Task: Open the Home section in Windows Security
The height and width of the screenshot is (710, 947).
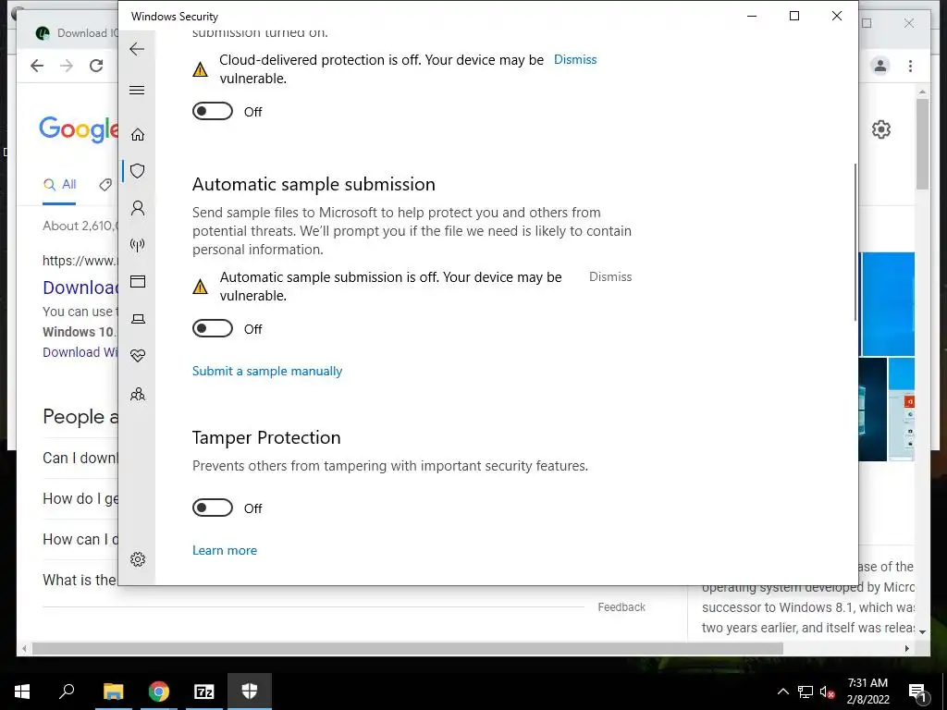Action: coord(138,134)
